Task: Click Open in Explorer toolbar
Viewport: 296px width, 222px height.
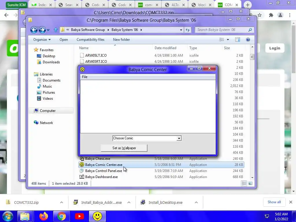Action: click(64, 40)
